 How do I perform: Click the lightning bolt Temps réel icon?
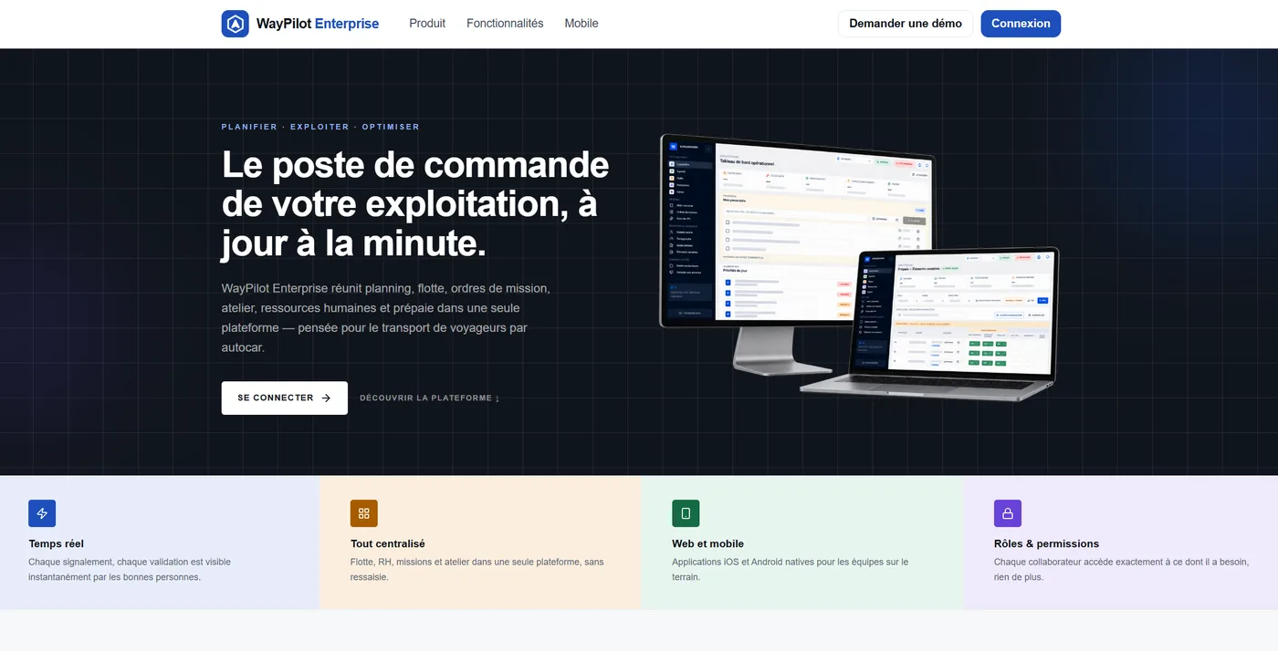pos(42,513)
